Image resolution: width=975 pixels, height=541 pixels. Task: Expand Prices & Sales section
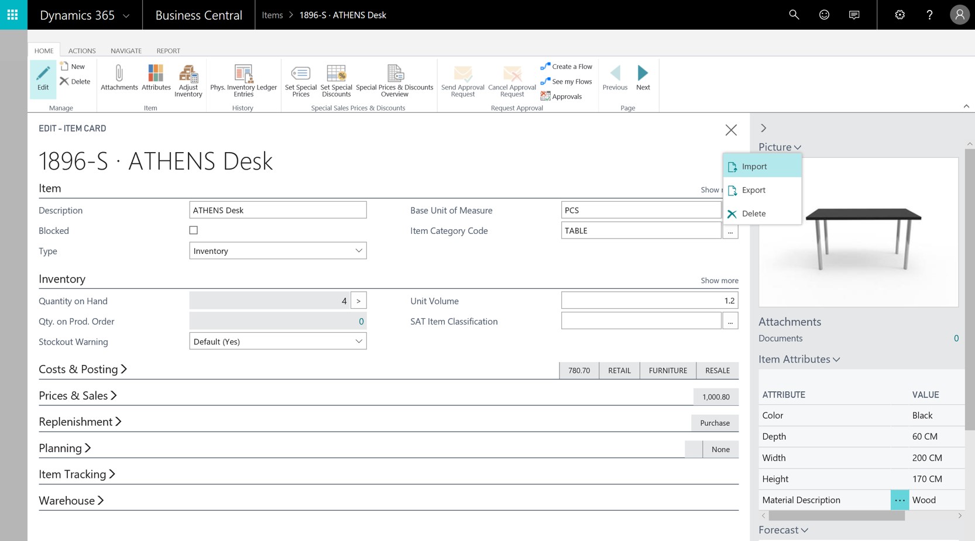click(78, 395)
